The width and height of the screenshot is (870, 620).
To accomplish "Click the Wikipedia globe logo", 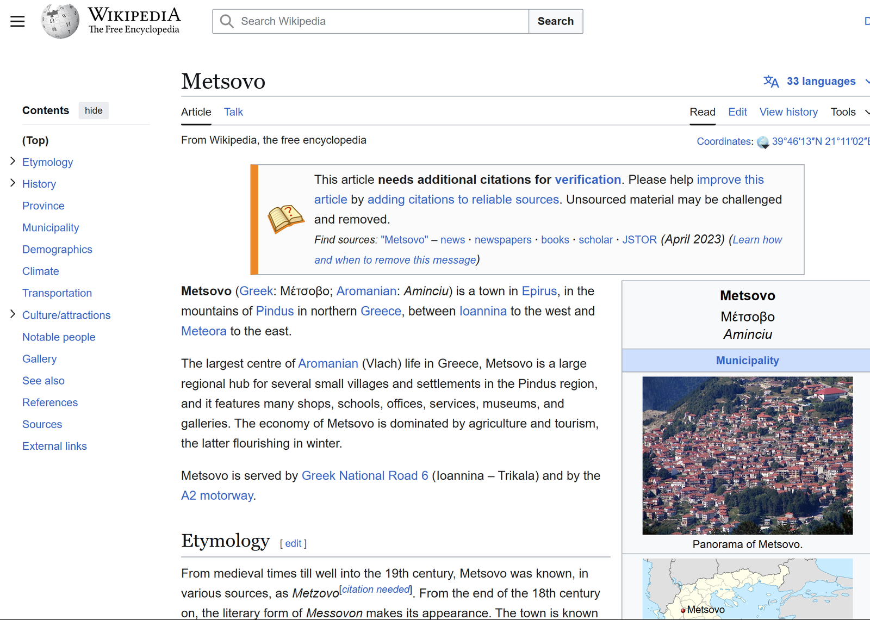I will pyautogui.click(x=60, y=21).
